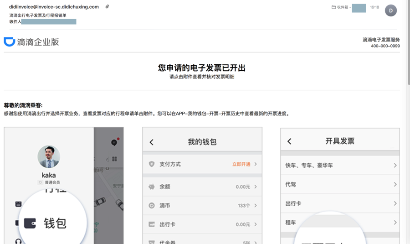Click the 快车、专车、豪华车 label
Viewport: 410px width, 244px height.
pyautogui.click(x=309, y=166)
